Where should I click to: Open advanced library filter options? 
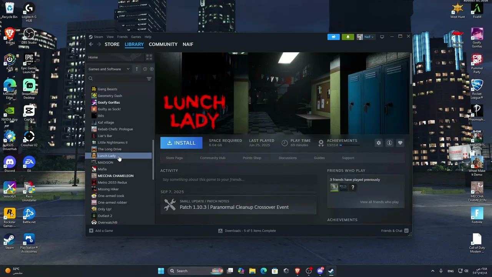(x=149, y=79)
